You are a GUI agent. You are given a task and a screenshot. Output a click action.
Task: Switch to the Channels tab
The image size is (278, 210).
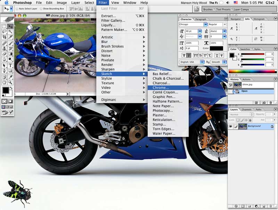[x=246, y=110]
